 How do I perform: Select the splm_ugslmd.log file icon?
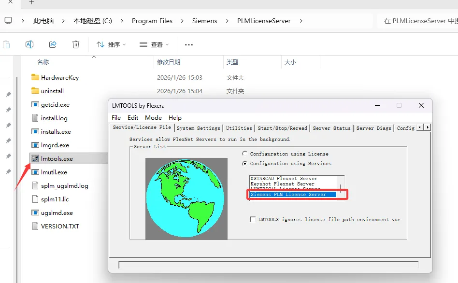(x=35, y=185)
